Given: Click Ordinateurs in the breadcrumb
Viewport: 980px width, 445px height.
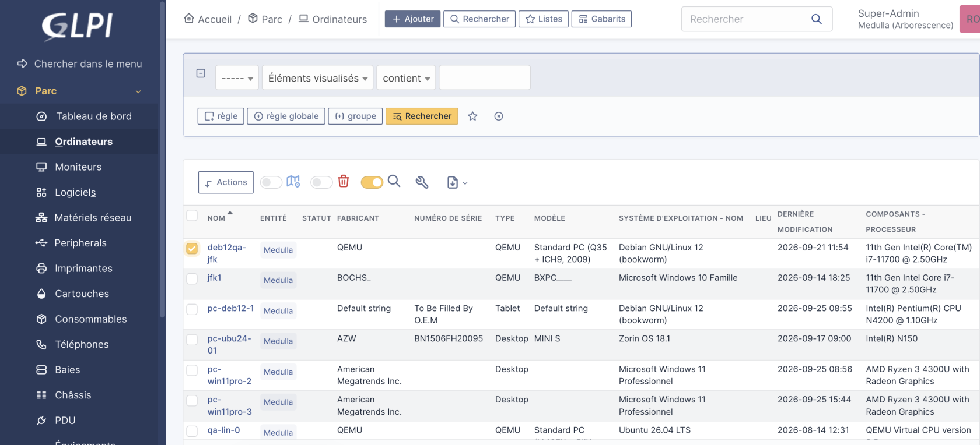Looking at the screenshot, I should click(332, 19).
